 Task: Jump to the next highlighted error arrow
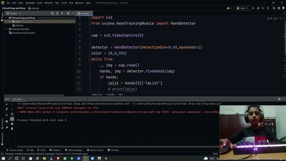coord(284,18)
